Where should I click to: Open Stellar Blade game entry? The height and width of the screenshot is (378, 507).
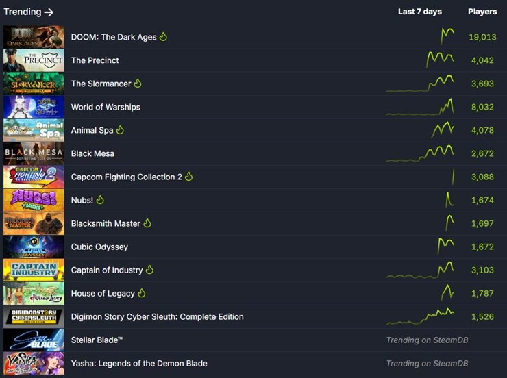point(97,340)
